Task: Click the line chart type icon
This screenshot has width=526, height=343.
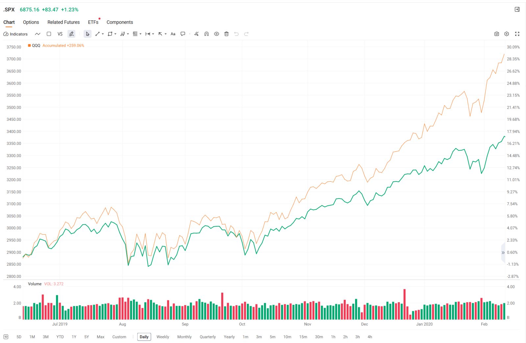Action: coord(38,34)
